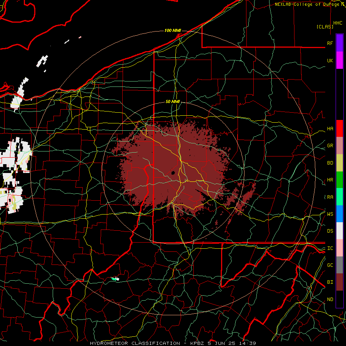Click the KPBZ station identifier
Screen dimensions: 346x346
[198, 343]
